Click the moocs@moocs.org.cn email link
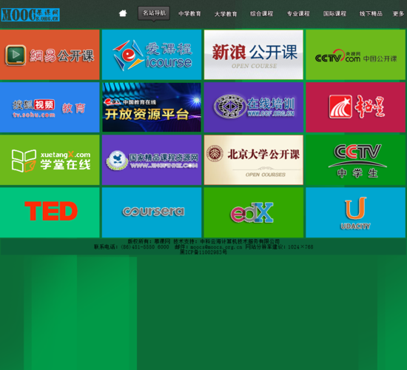Screen dimensions: 407x370 click(216, 247)
